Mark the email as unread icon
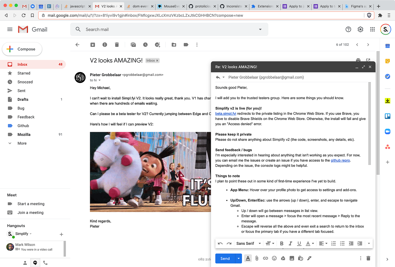395x267 pixels. click(x=133, y=45)
